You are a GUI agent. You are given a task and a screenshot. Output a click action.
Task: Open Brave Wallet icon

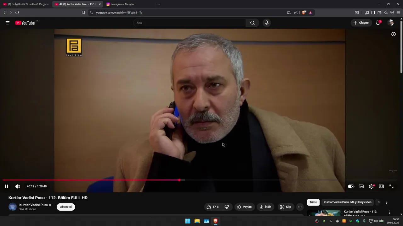[379, 13]
